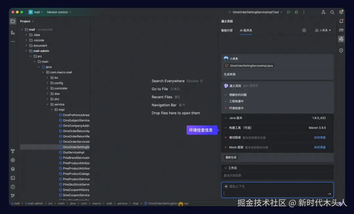Click 如何修复 link for Mock 框架
This screenshot has height=214, width=354.
(x=320, y=147)
